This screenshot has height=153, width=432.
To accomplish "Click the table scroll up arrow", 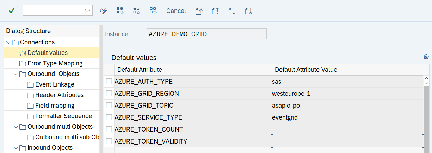I will click(427, 79).
